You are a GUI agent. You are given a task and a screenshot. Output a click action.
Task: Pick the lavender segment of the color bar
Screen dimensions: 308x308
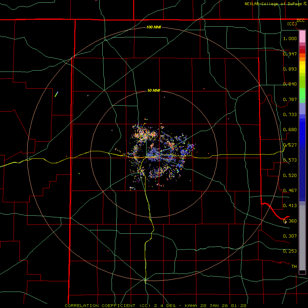coord(302,108)
